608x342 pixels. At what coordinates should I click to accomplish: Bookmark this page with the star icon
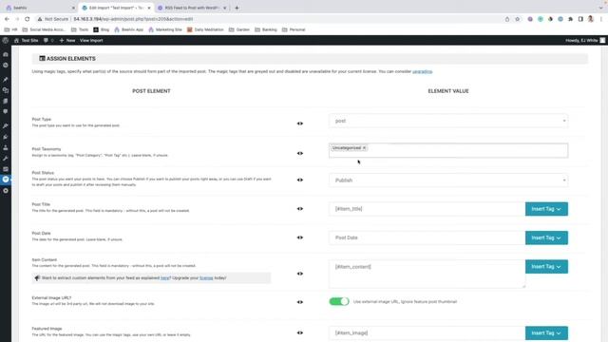coord(517,19)
